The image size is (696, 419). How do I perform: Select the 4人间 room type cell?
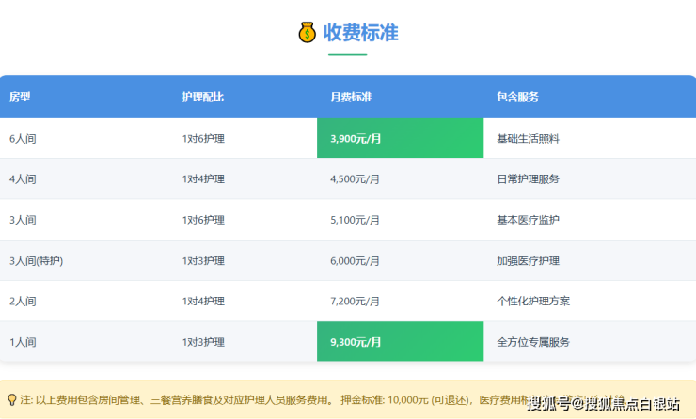coord(23,179)
